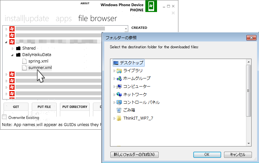Expand the Control Panel (コントロール パネル) node
The height and width of the screenshot is (163, 259).
(x=114, y=102)
